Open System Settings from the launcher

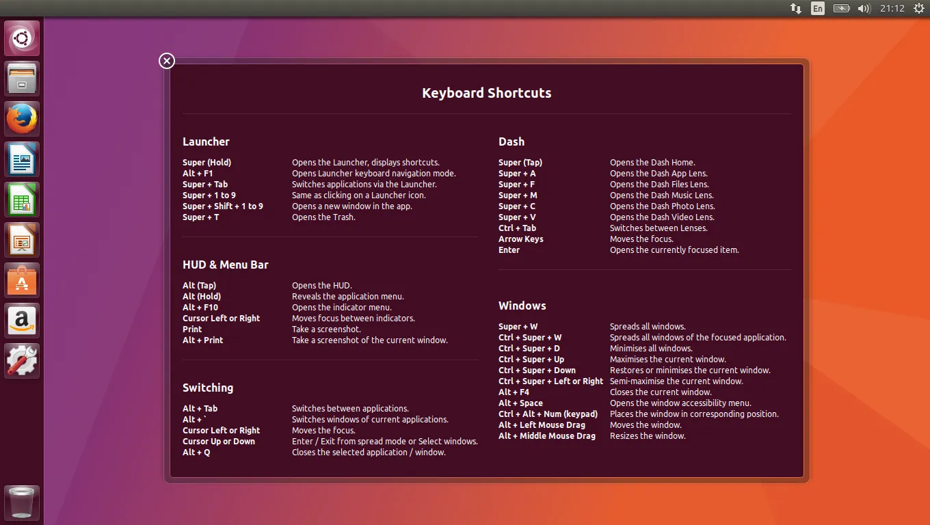(21, 360)
